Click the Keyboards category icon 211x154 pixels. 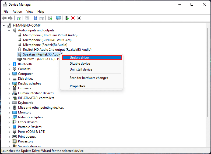tap(15, 103)
